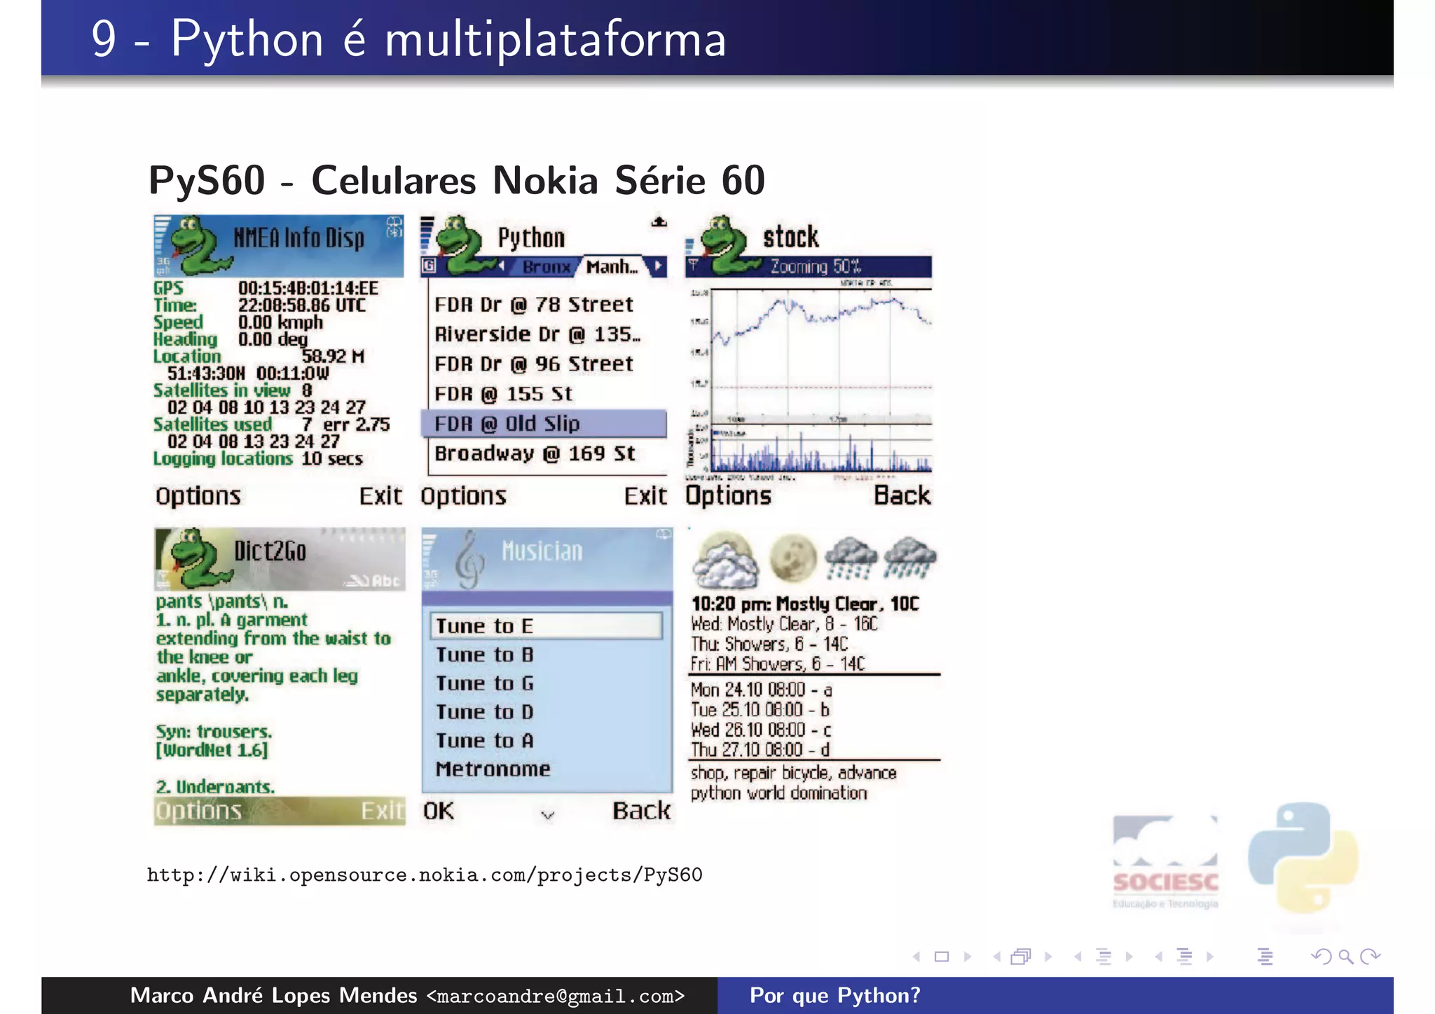Click the SOCIESC logo
The image size is (1435, 1014).
pos(1165,862)
